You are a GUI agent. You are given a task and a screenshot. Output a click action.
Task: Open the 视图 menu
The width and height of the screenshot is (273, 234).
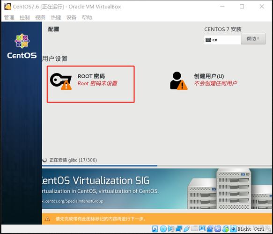click(x=40, y=17)
